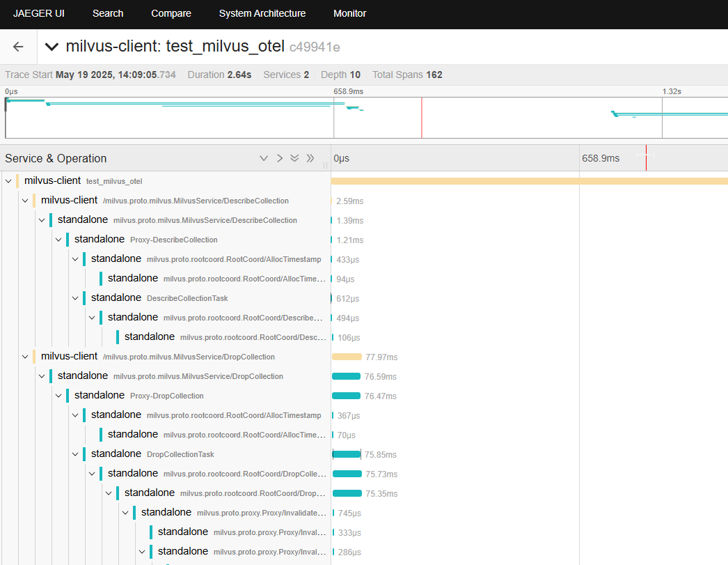728x565 pixels.
Task: Collapse the 75.35ms RootCoord/Drop chevron
Action: click(x=109, y=493)
